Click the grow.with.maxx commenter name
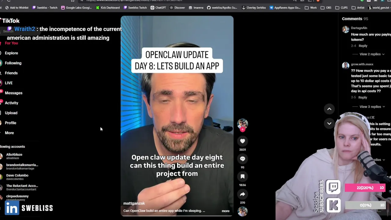 (x=362, y=64)
